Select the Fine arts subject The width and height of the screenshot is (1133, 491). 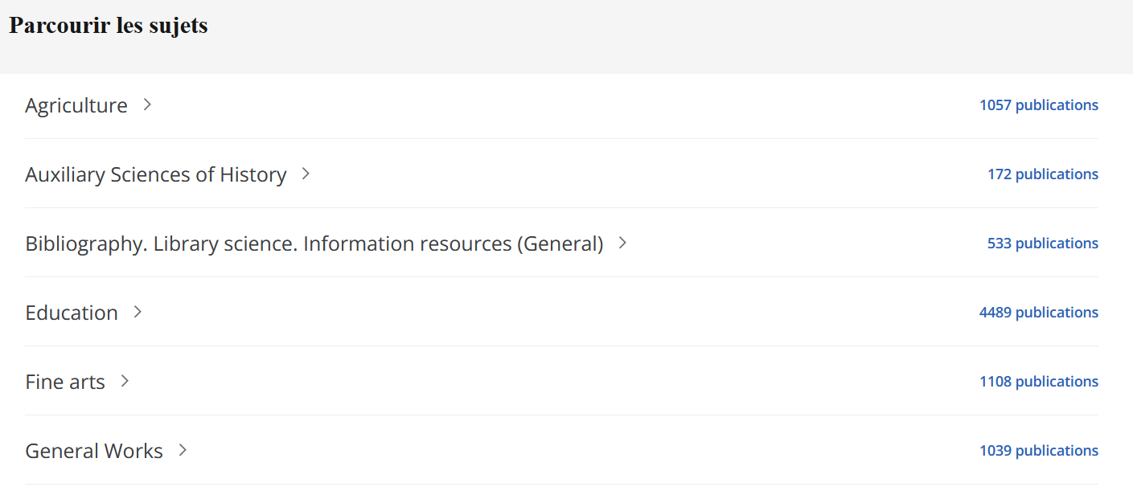point(65,382)
